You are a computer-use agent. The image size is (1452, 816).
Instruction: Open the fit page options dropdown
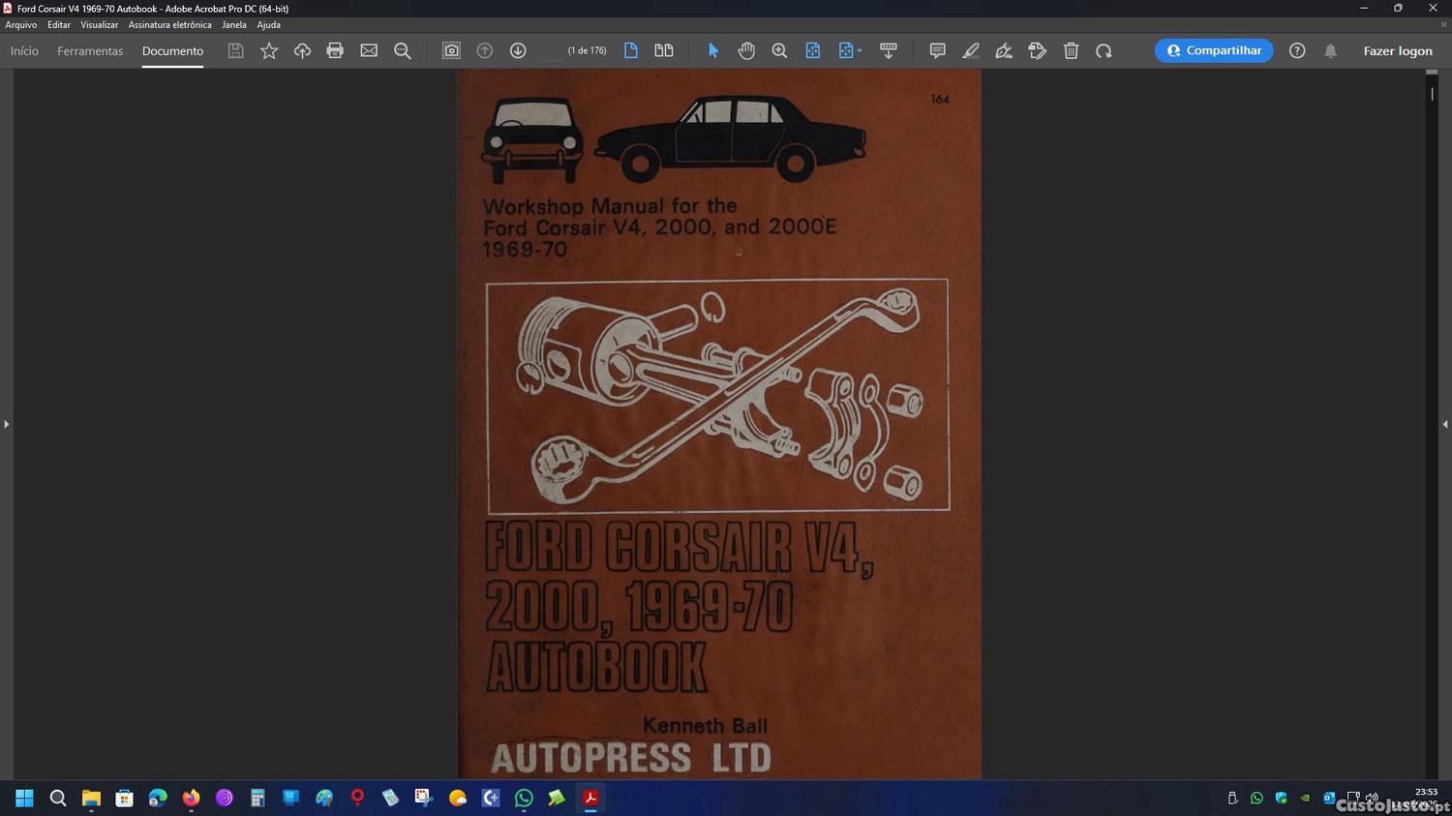coord(850,51)
